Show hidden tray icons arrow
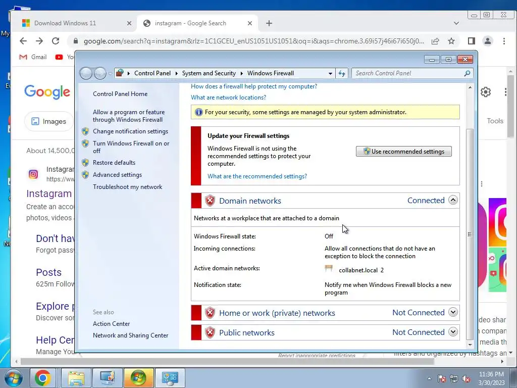Image resolution: width=517 pixels, height=388 pixels. tap(429, 378)
